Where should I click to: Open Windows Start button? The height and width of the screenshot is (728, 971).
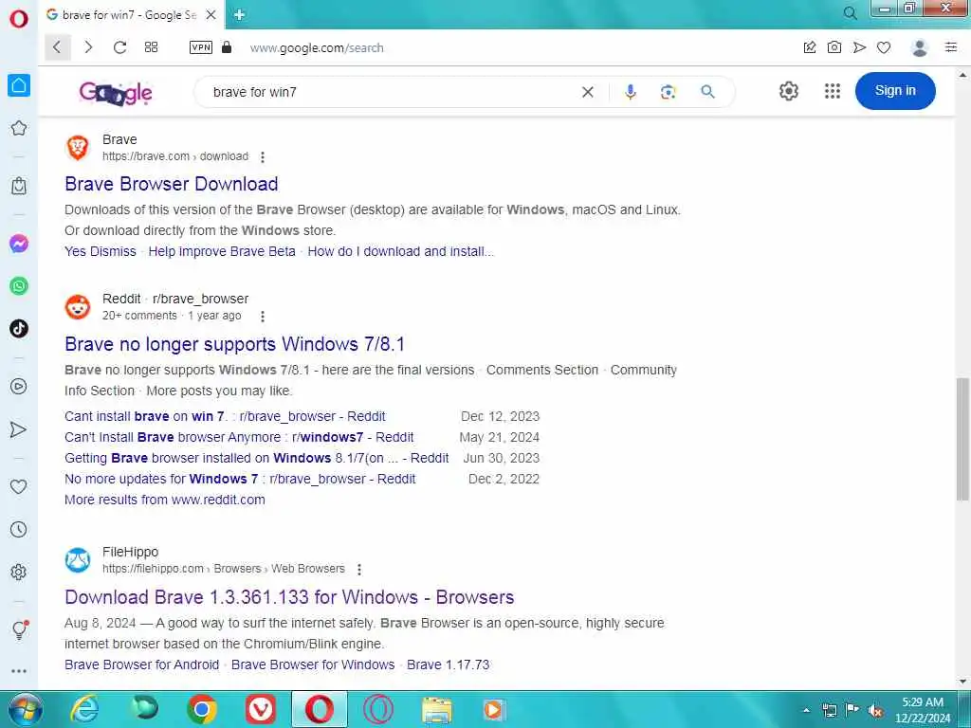26,709
